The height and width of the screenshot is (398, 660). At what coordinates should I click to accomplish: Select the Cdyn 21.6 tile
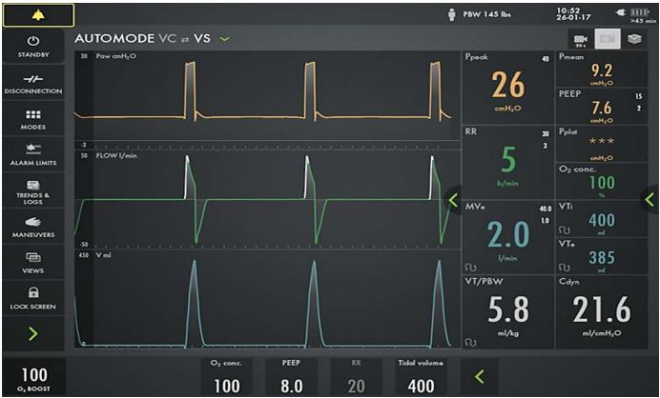click(602, 312)
